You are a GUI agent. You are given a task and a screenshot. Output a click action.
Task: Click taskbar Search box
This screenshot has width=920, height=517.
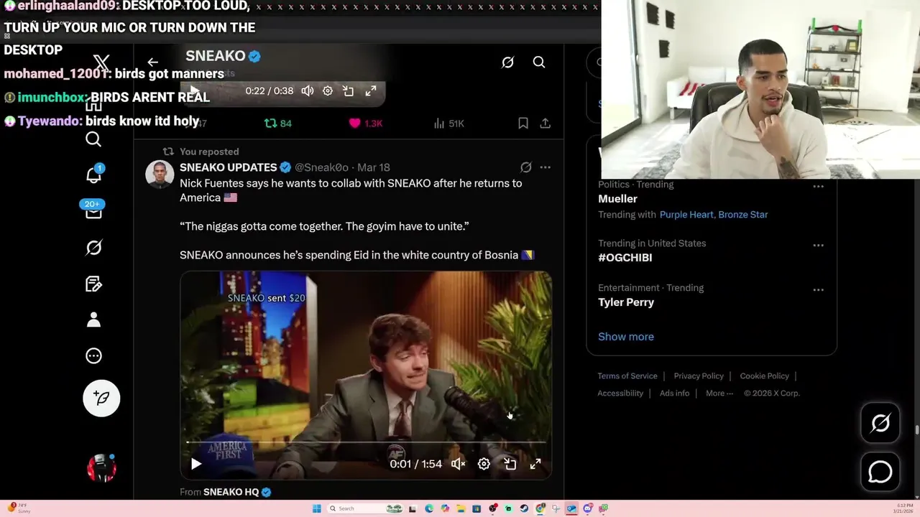(365, 508)
